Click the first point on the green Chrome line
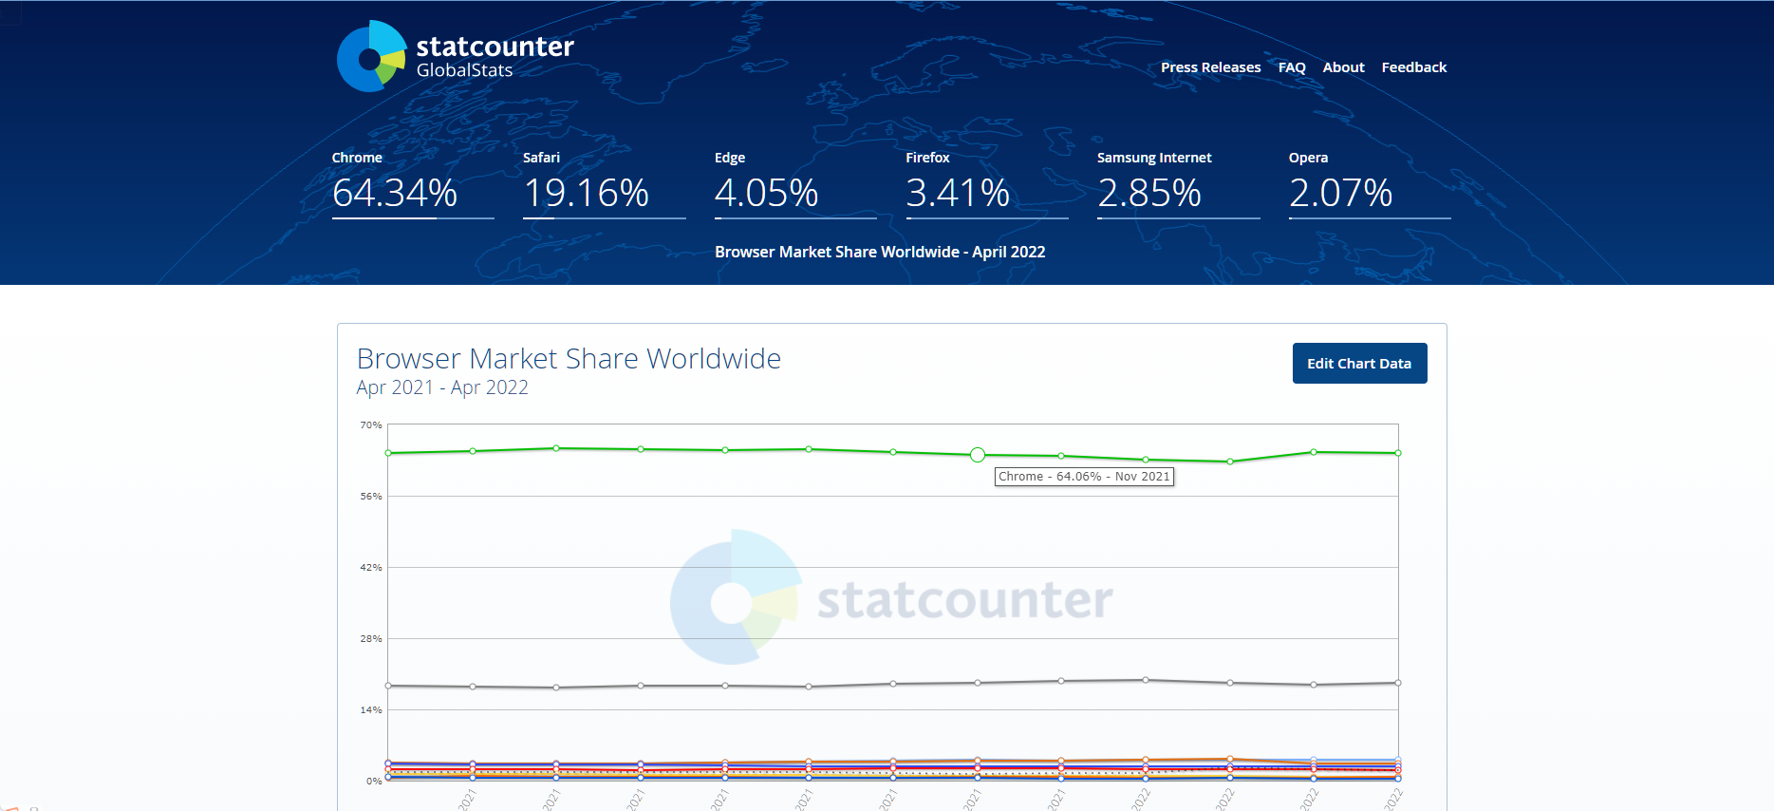1774x811 pixels. (x=388, y=453)
